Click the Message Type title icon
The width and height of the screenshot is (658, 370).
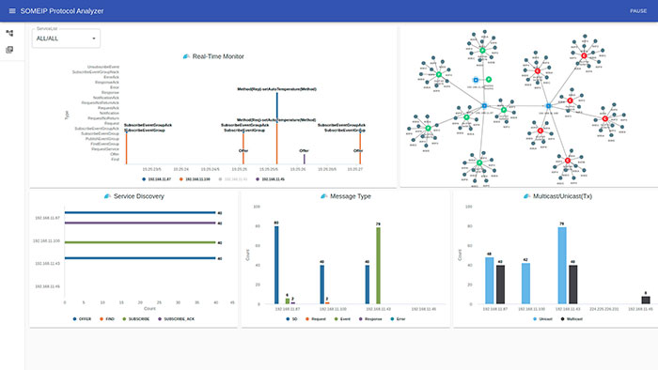pyautogui.click(x=324, y=196)
